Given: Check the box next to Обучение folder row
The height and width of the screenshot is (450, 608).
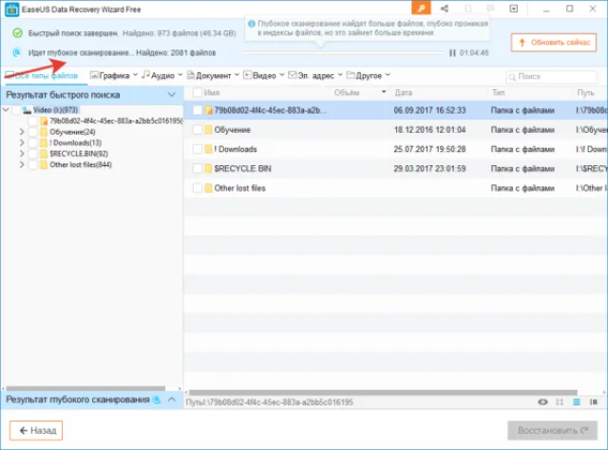Looking at the screenshot, I should (198, 129).
